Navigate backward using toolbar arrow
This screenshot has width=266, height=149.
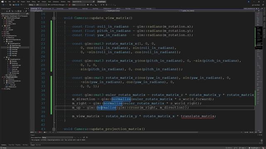click(3, 5)
